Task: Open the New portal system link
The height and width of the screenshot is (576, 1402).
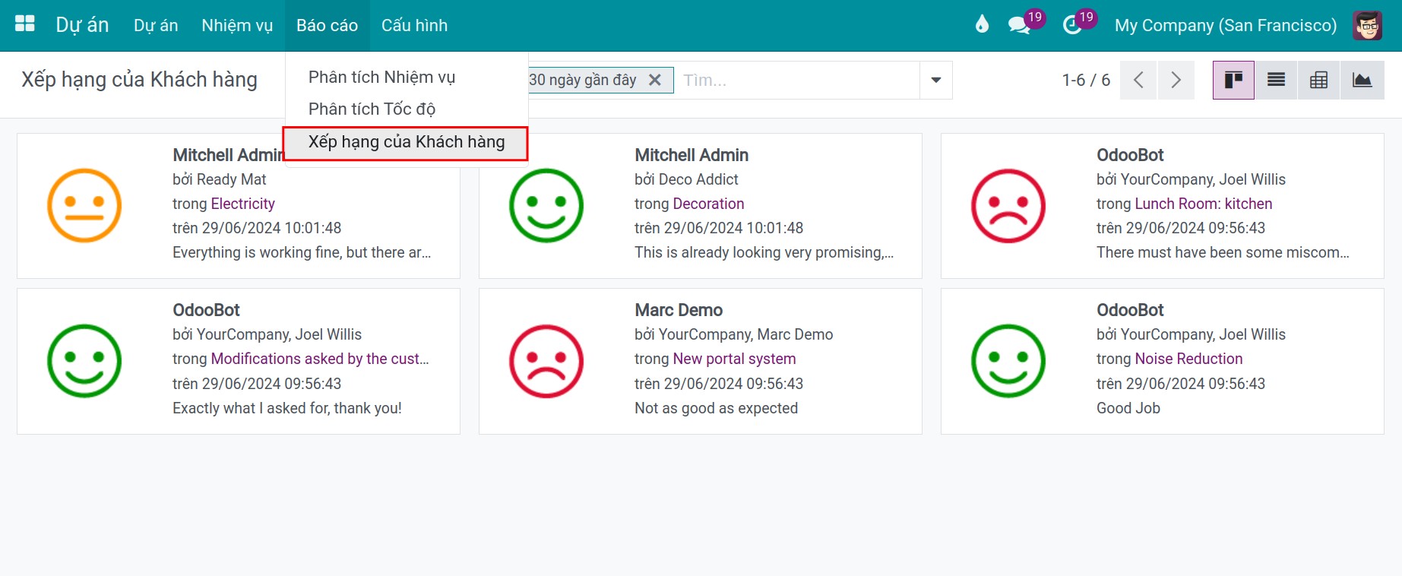Action: coord(734,359)
